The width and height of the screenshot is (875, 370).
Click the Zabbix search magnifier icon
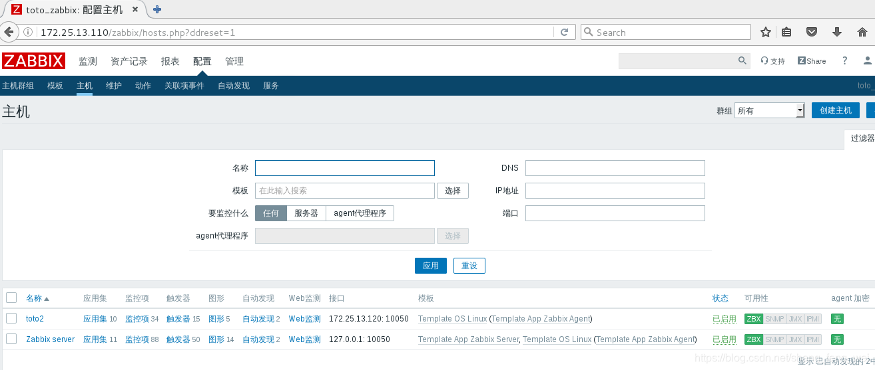point(742,60)
